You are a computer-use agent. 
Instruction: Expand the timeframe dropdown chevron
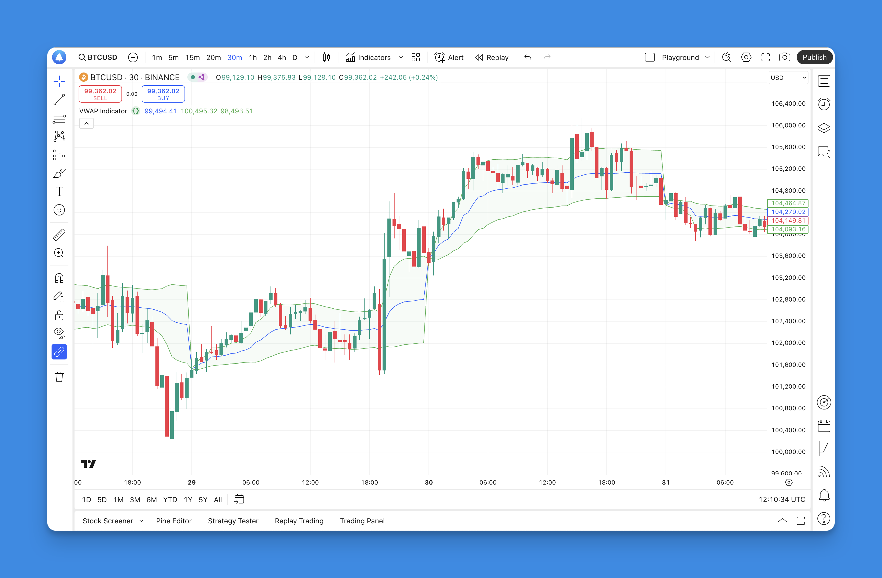click(307, 57)
